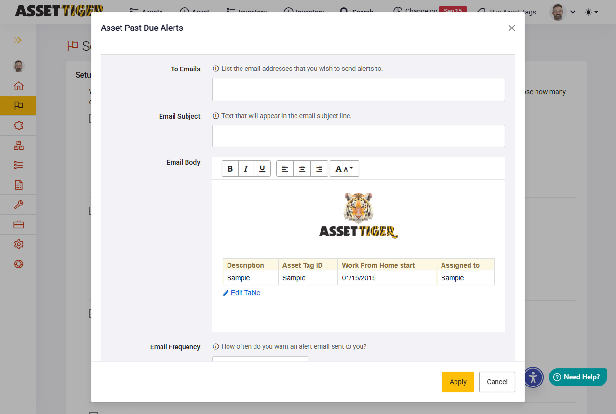Focus the Email Subject input box
Image resolution: width=616 pixels, height=414 pixels.
358,136
